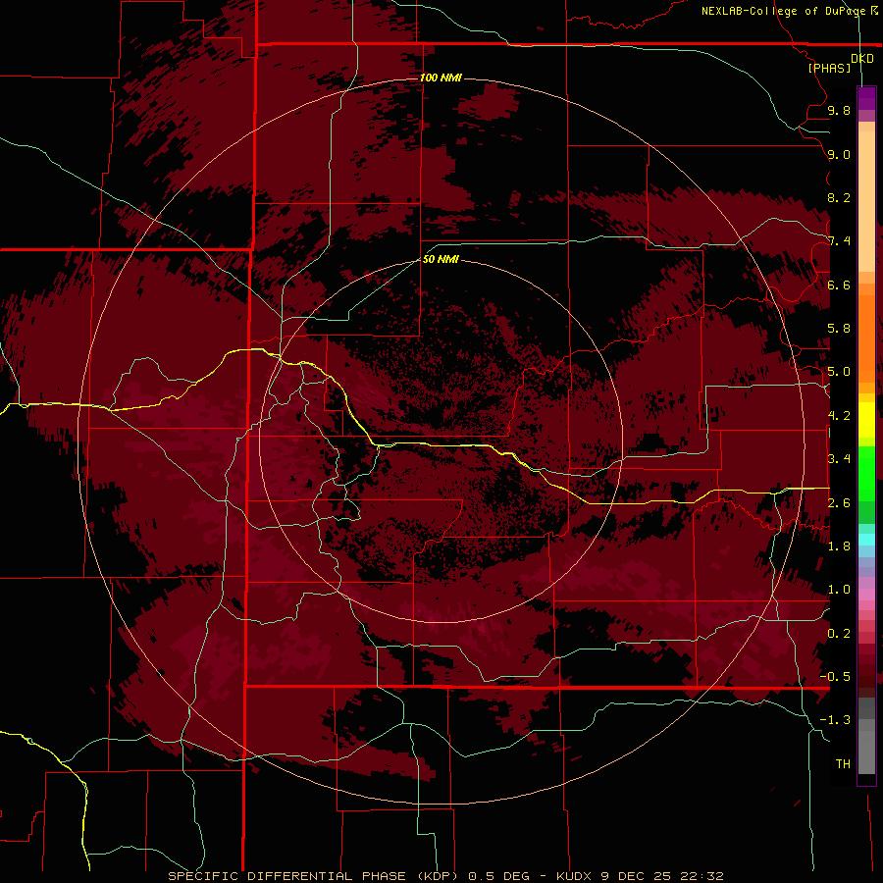Click the -1.3 value on the scale

835,720
